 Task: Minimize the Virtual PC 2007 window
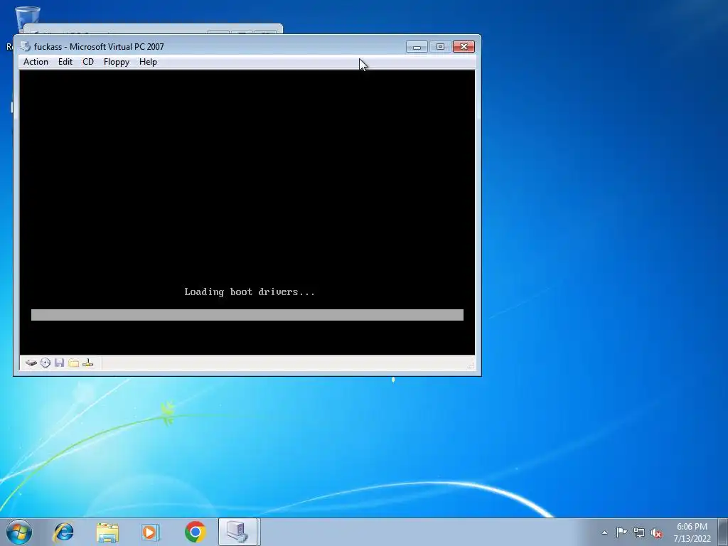pyautogui.click(x=417, y=46)
